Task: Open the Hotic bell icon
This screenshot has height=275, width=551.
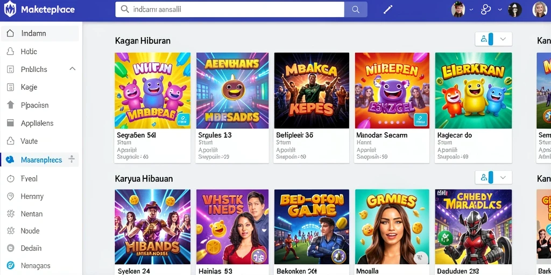Action: click(11, 52)
